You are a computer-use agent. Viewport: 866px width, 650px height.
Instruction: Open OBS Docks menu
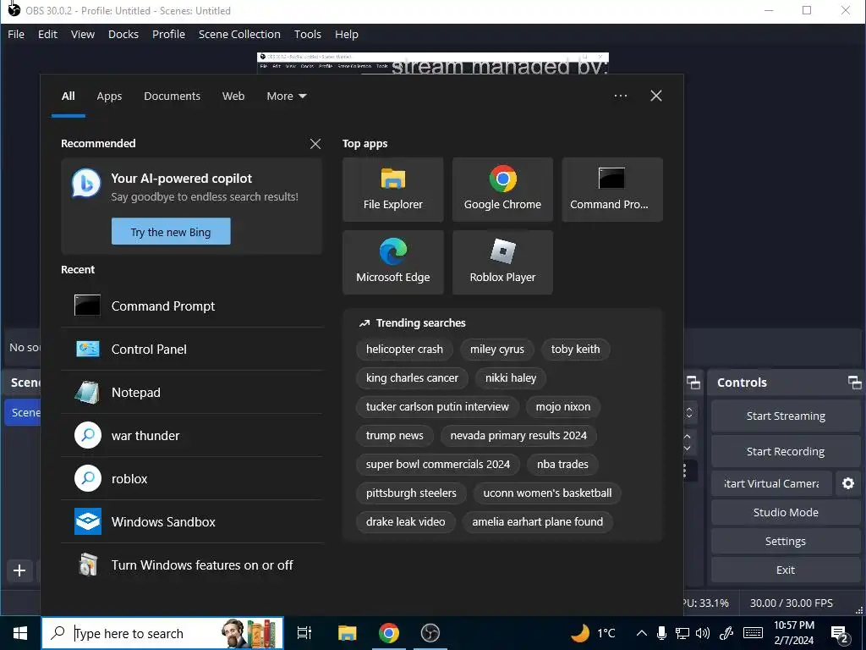(123, 34)
